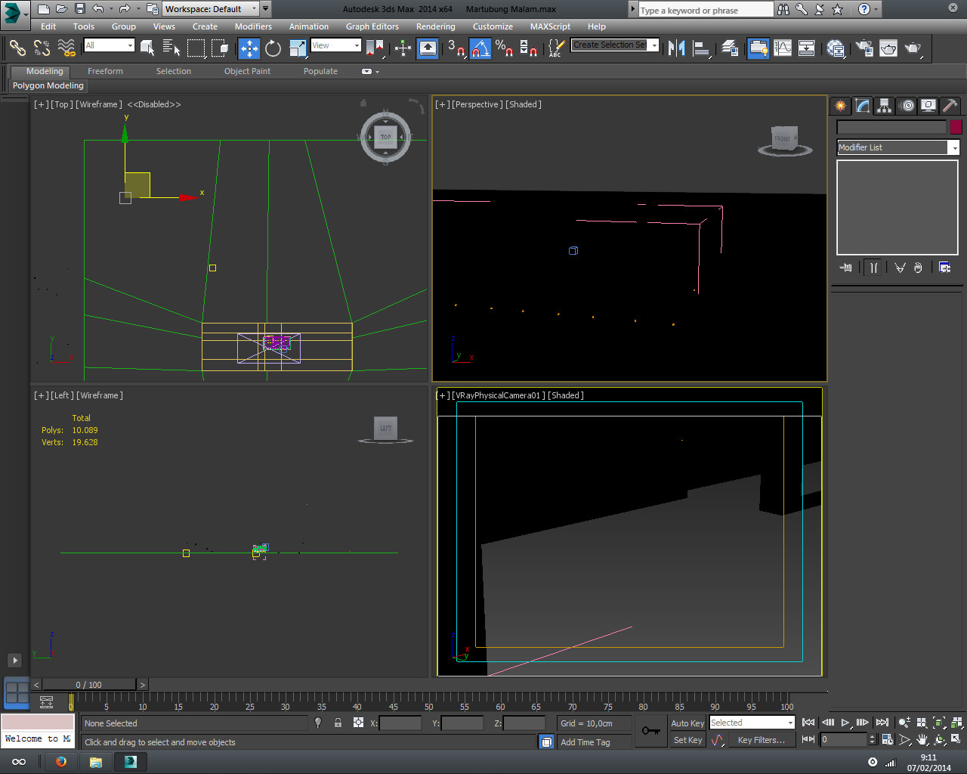The height and width of the screenshot is (774, 967).
Task: Click Render Production teapot icon
Action: [913, 48]
